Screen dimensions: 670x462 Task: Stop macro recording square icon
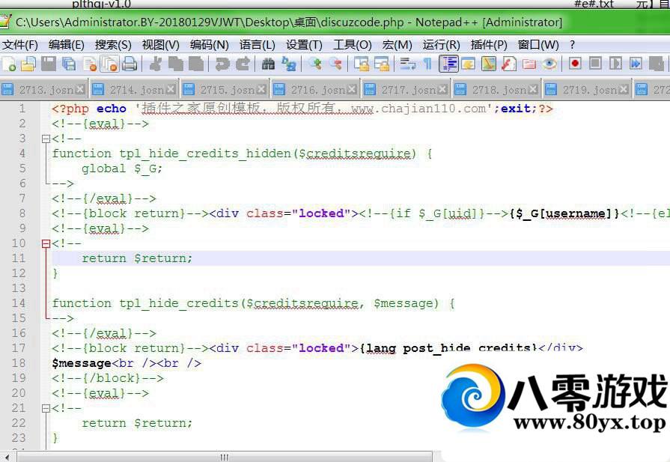point(595,64)
